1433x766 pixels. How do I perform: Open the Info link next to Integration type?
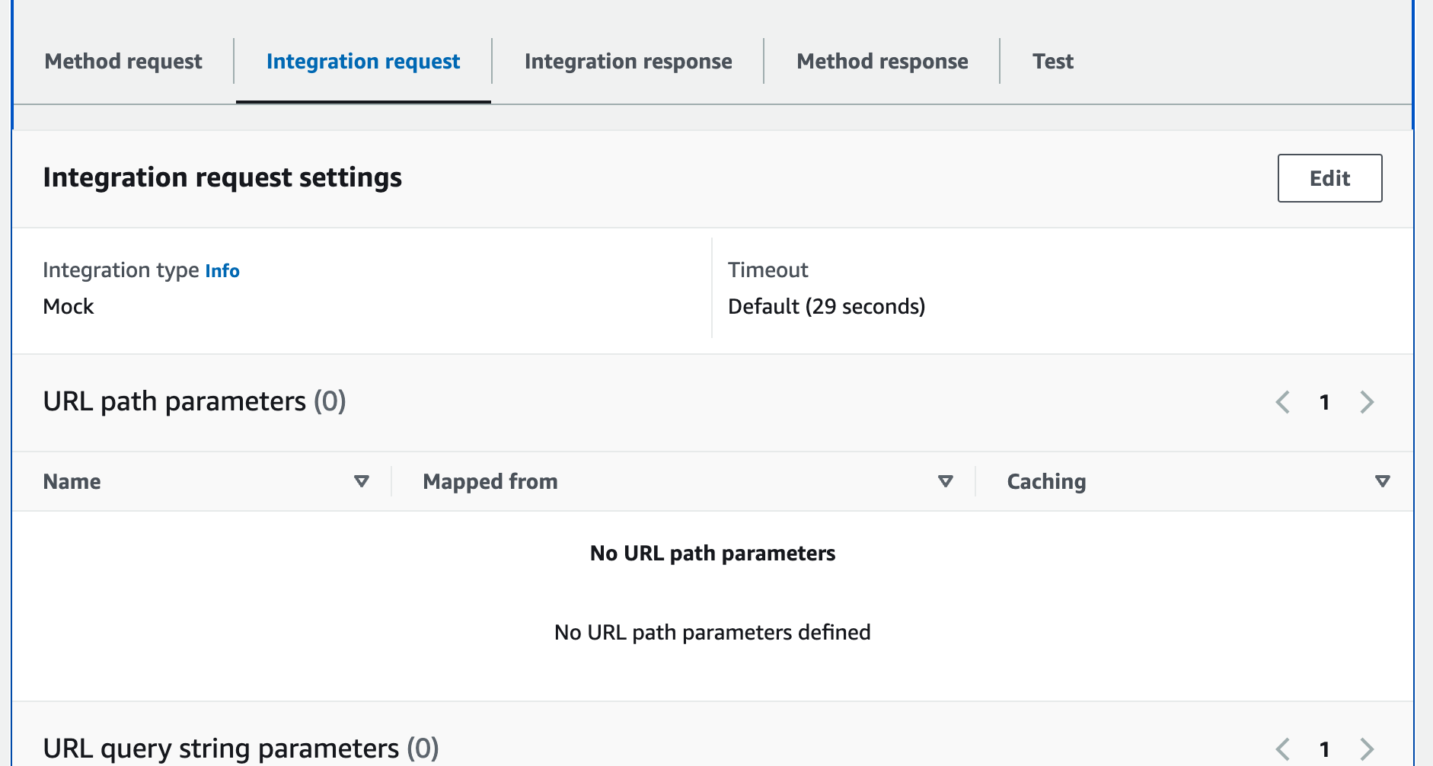pos(222,270)
